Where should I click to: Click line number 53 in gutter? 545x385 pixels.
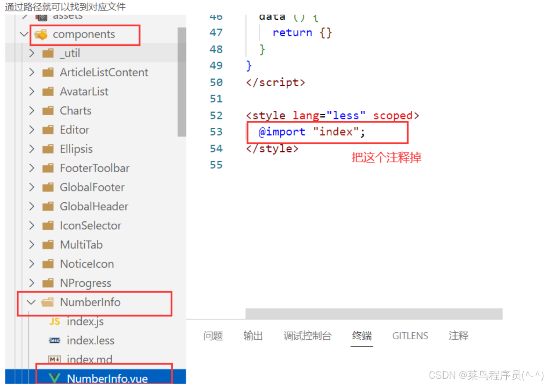216,132
